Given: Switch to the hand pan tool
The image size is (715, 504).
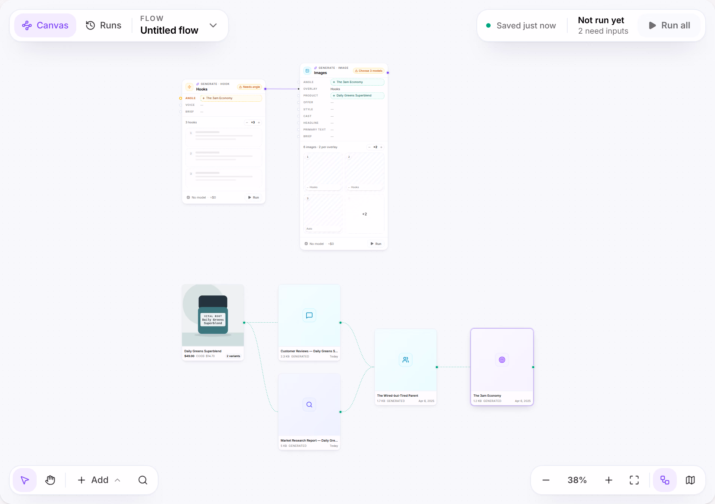Looking at the screenshot, I should click(x=50, y=480).
